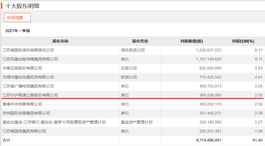The height and width of the screenshot is (146, 265).
Task: Click the 信托投资公司 shareholder type cell
Action: pos(133,50)
